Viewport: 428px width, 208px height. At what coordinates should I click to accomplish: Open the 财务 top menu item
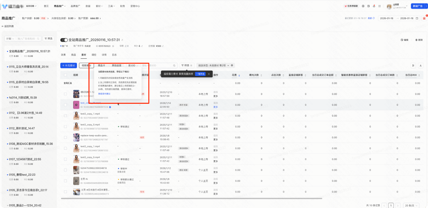coord(122,6)
